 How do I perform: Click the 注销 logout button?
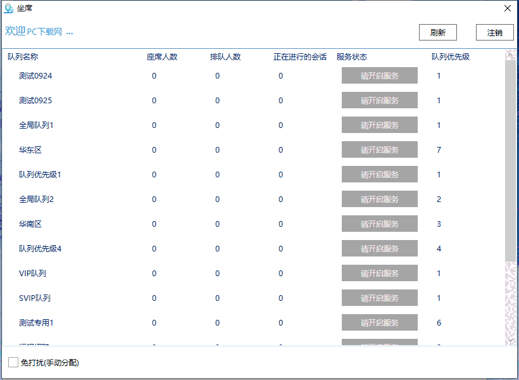pyautogui.click(x=494, y=32)
